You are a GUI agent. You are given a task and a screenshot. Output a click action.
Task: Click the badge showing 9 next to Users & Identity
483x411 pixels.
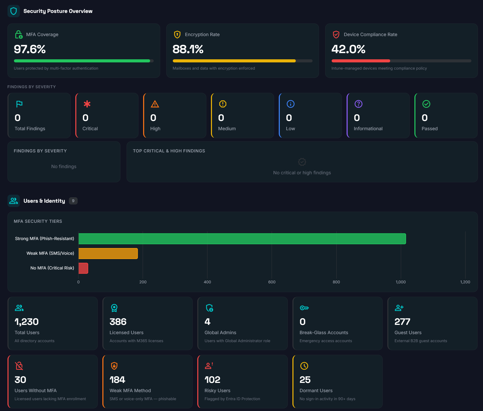(73, 201)
